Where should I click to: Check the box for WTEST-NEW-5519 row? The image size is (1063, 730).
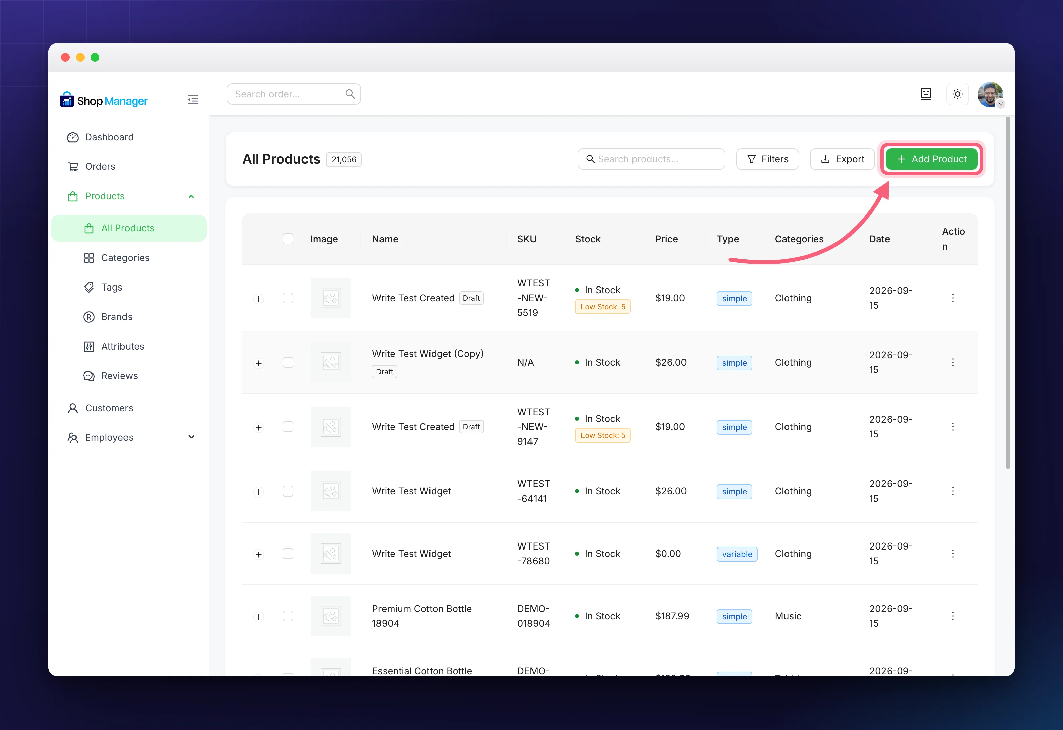point(288,298)
